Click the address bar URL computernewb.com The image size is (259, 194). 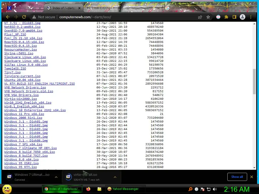[x=85, y=17]
